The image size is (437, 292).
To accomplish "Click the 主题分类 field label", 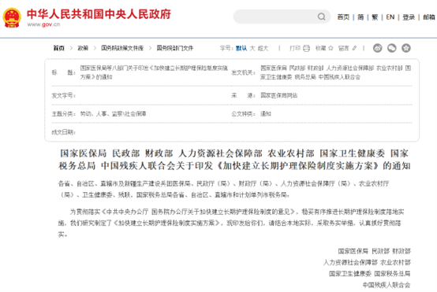I will pyautogui.click(x=63, y=114).
